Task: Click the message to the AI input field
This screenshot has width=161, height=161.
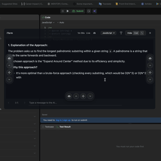Action: tap(75, 103)
